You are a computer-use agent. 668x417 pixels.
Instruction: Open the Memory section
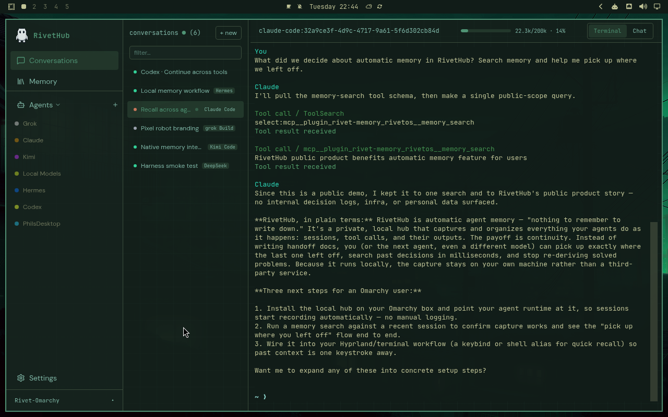click(x=64, y=81)
